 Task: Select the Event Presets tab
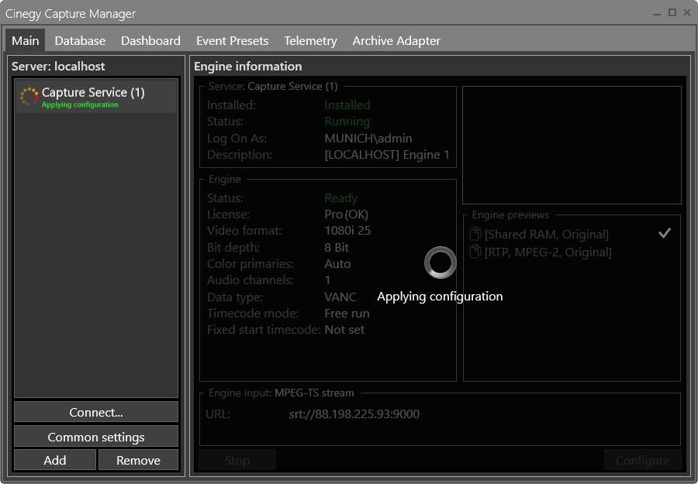(232, 40)
